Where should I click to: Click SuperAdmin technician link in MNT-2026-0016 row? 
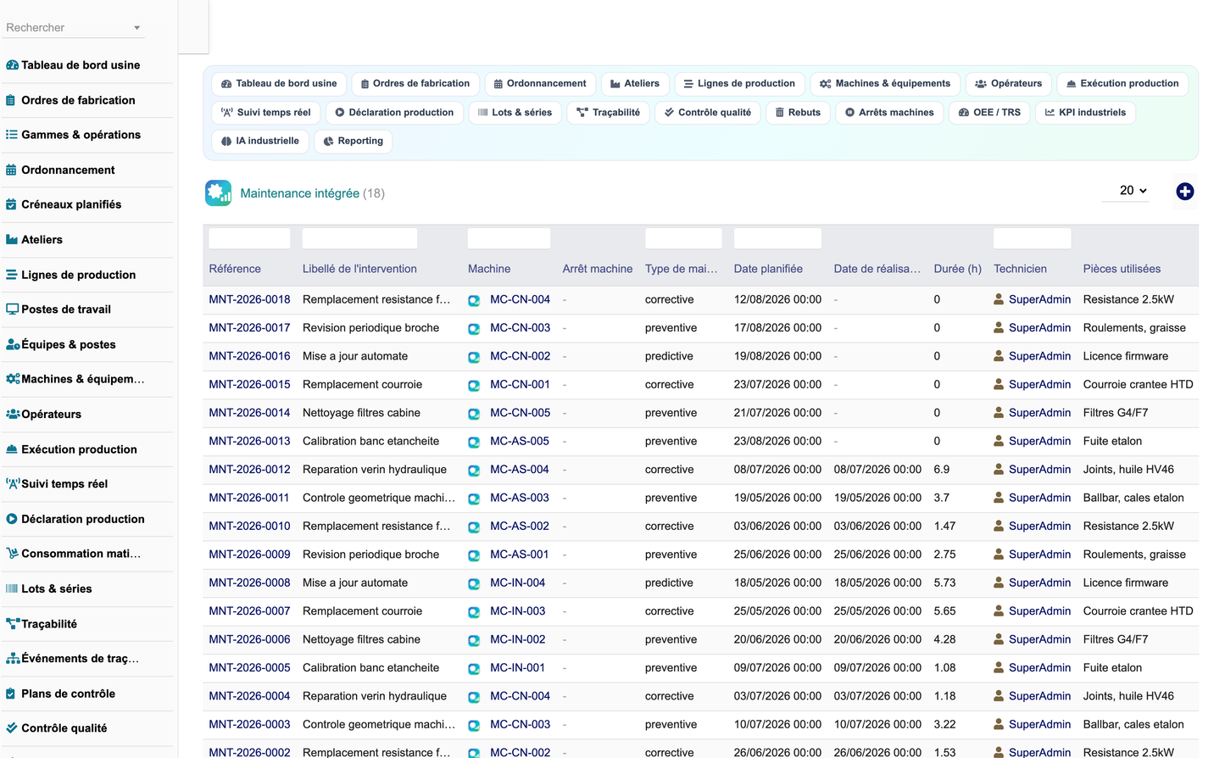click(1039, 356)
